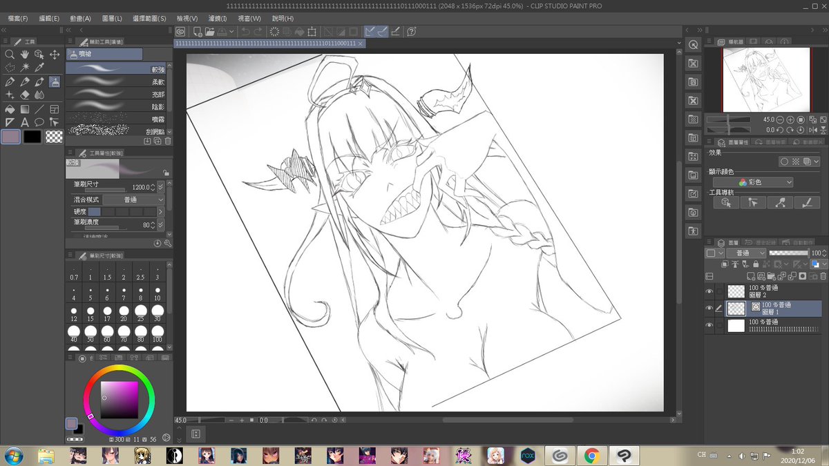The image size is (829, 466).
Task: Select the Text tool
Action: [25, 122]
